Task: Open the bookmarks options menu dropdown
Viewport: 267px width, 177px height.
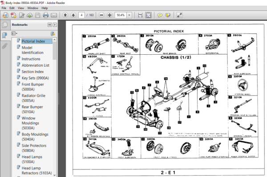Action: tap(14, 33)
